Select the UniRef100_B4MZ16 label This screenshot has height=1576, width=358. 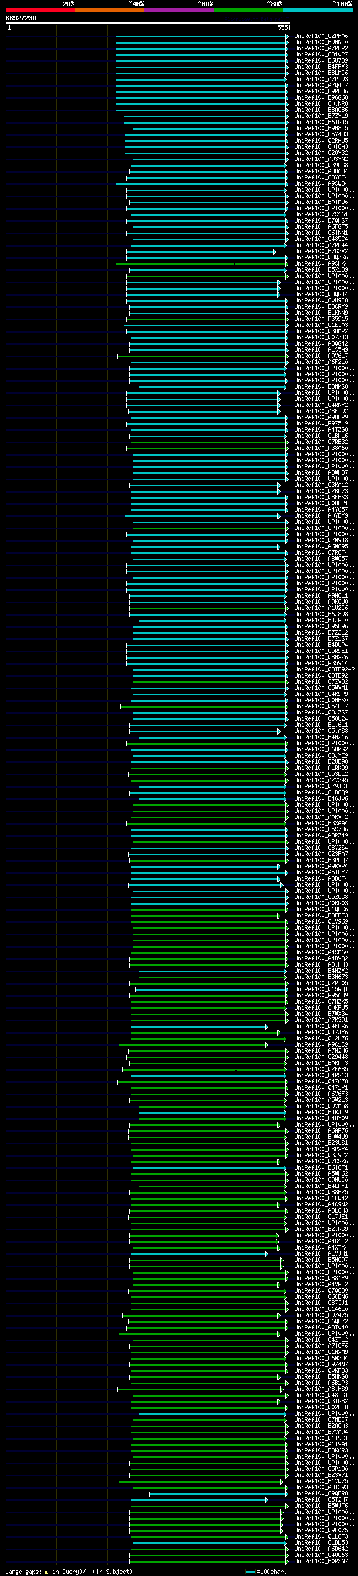(x=321, y=737)
